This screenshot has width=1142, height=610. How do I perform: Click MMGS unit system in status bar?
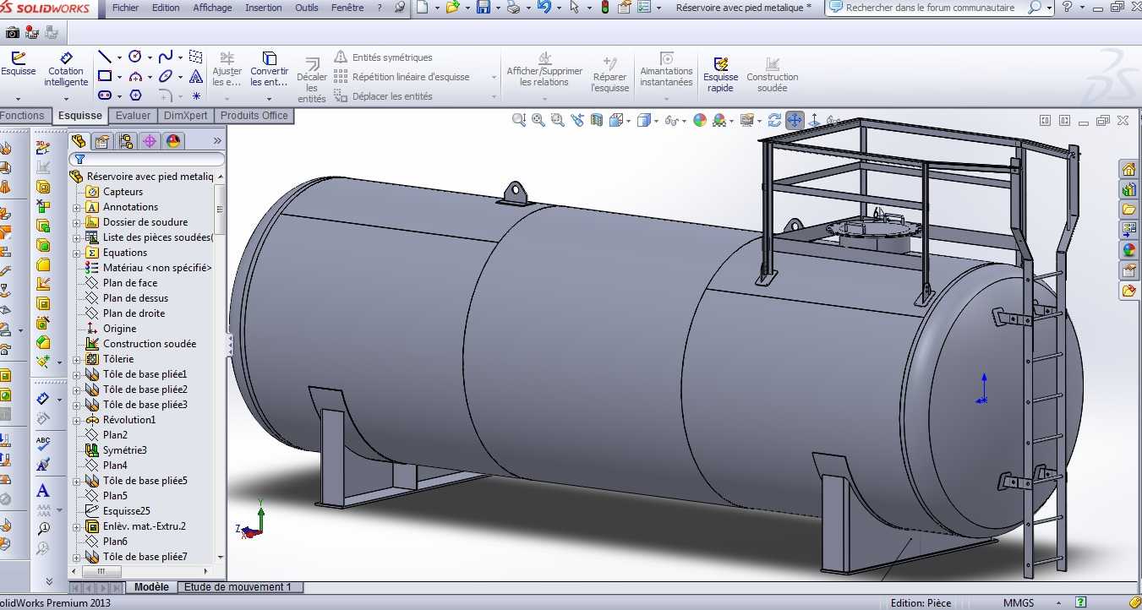(x=1019, y=603)
